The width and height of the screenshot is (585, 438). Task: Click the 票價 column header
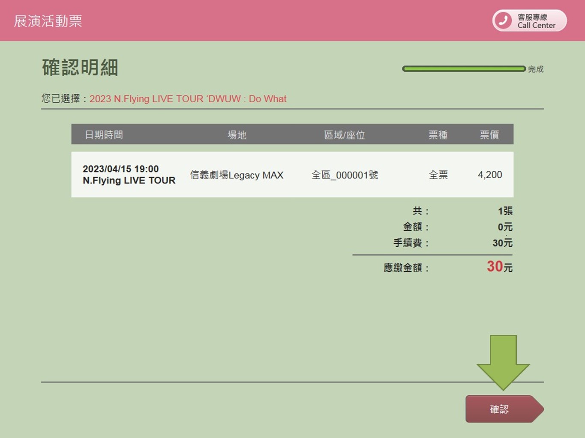tap(489, 135)
